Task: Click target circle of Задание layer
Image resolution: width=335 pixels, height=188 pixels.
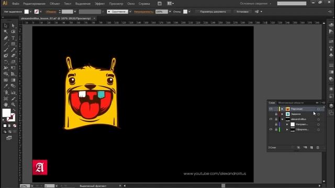Action: pos(318,114)
